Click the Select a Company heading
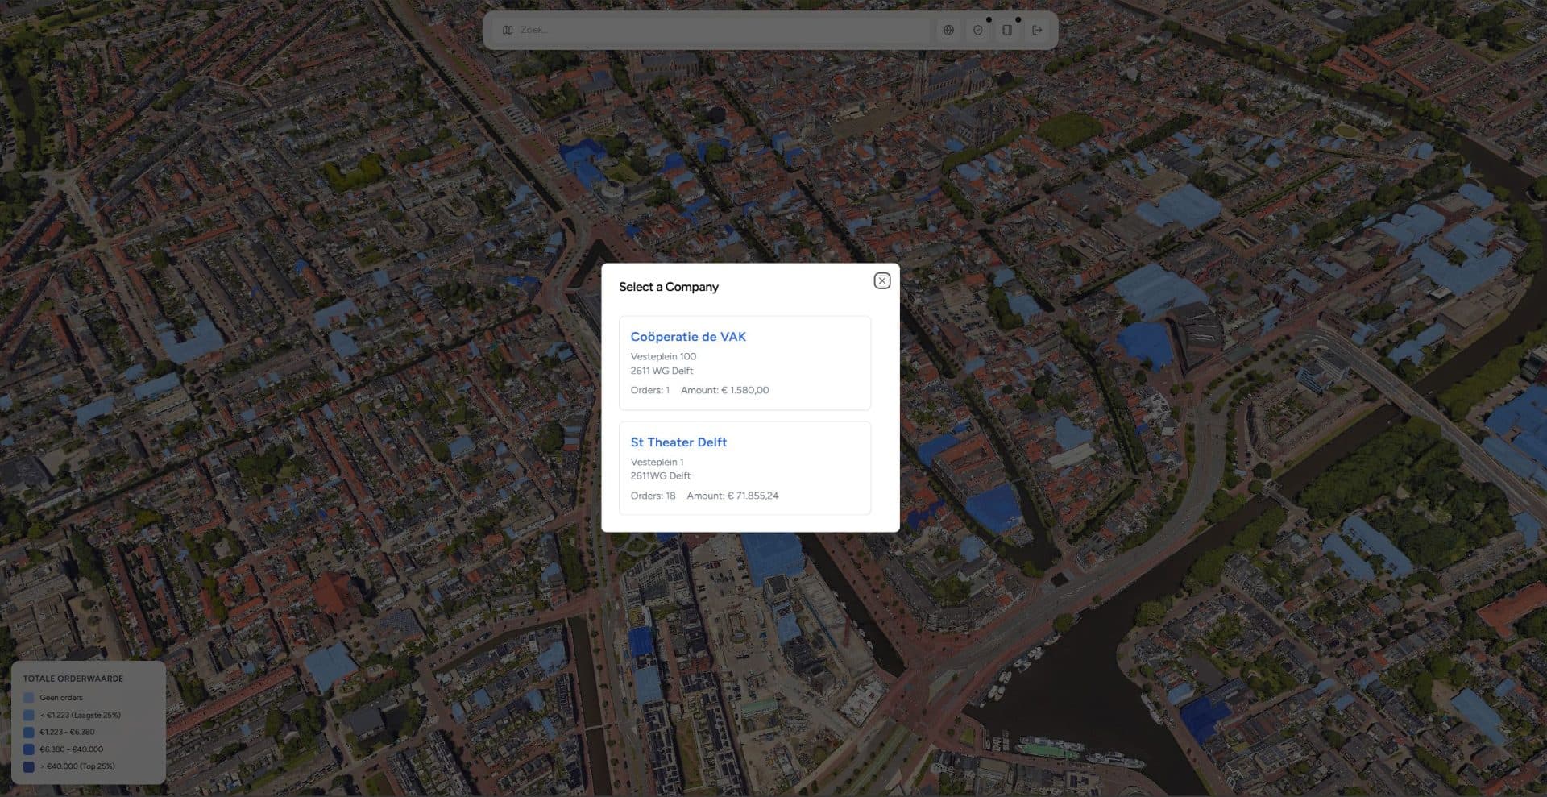 [669, 287]
